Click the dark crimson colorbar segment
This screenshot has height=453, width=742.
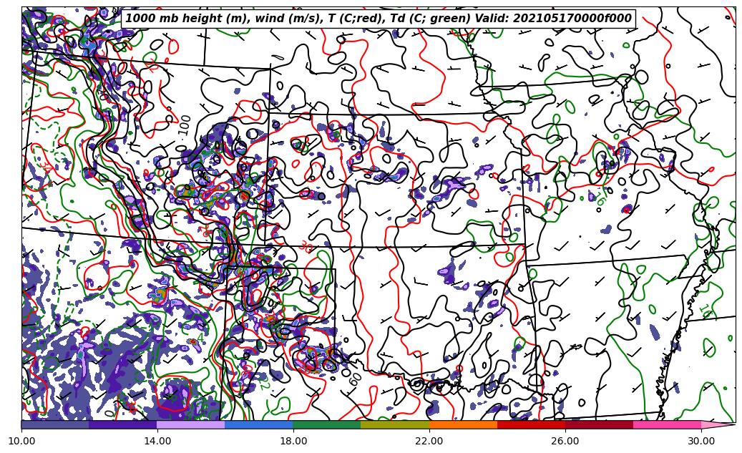pyautogui.click(x=599, y=424)
